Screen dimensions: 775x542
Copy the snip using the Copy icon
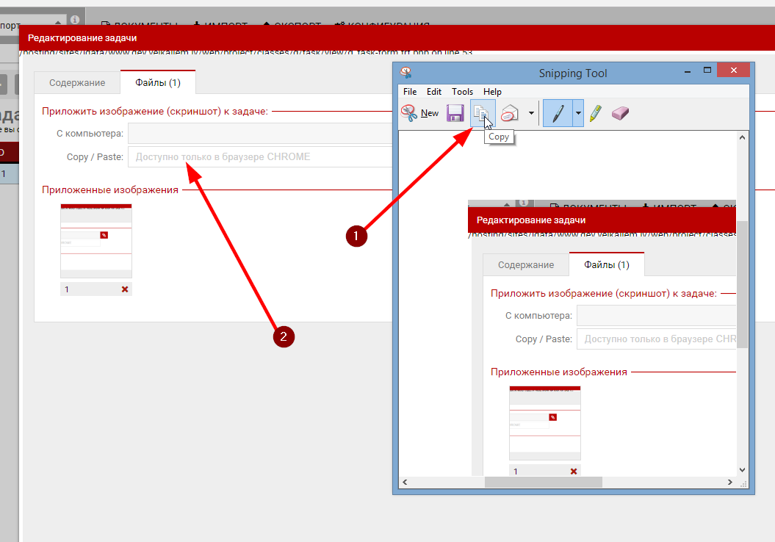tap(481, 113)
